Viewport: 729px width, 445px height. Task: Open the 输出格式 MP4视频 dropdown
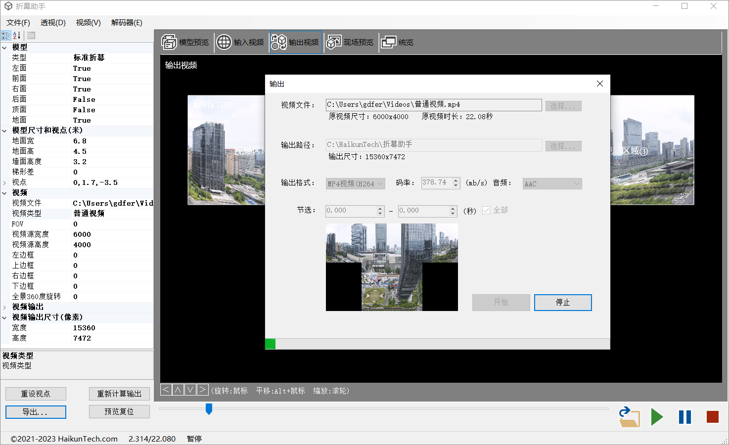(355, 184)
